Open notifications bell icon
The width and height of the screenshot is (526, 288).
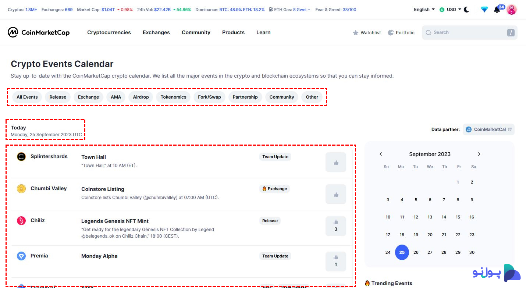(497, 10)
